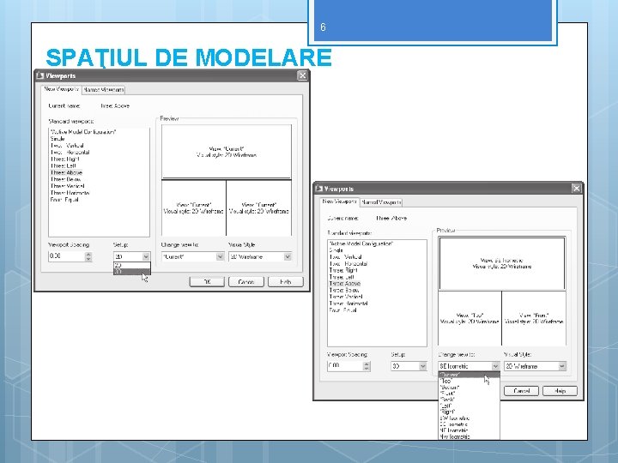Choose *Bottom* from open view list

[469, 388]
